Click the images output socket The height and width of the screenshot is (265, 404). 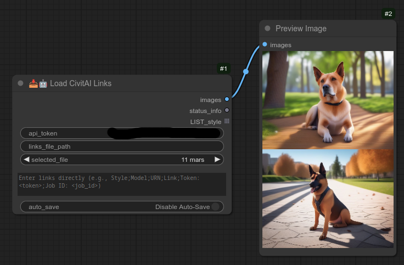pyautogui.click(x=227, y=99)
